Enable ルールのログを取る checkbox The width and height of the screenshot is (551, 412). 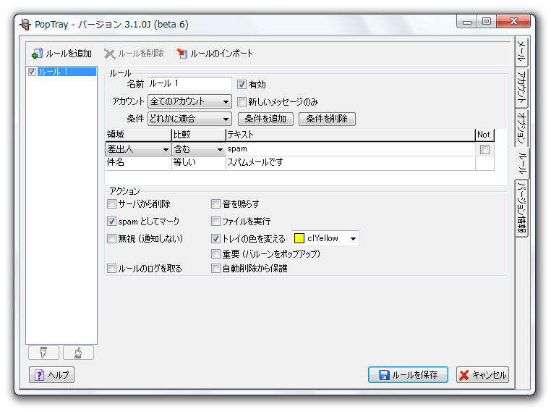pos(111,269)
